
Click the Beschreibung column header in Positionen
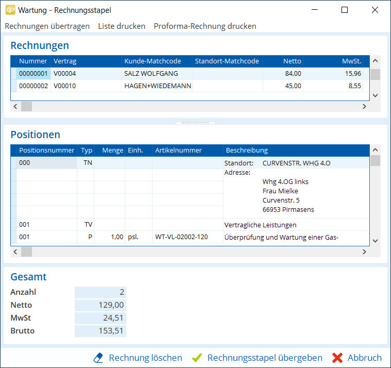click(x=296, y=150)
